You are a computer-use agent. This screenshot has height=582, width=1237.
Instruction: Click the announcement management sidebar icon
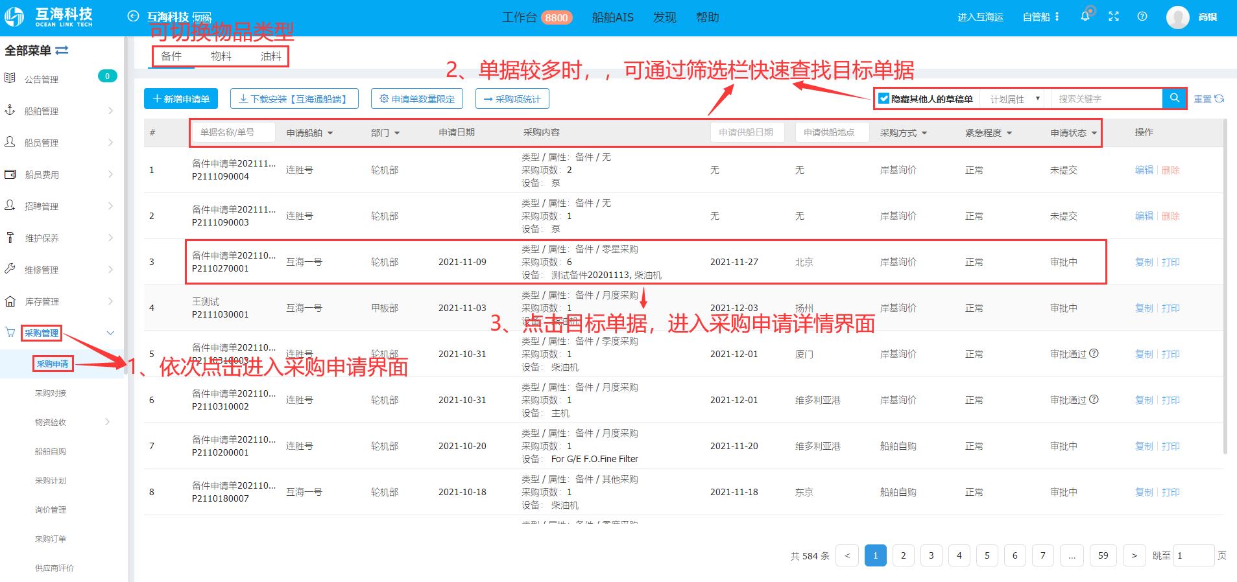pos(10,78)
